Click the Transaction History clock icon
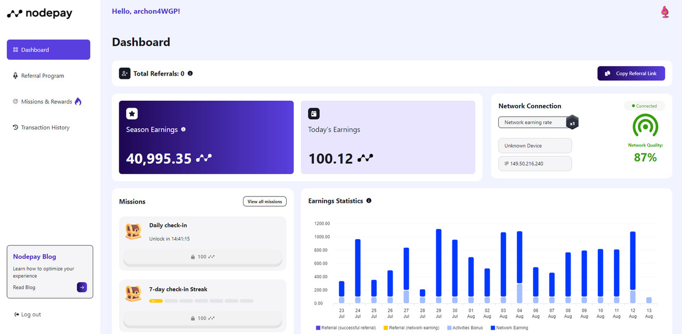The image size is (682, 334). coord(15,127)
